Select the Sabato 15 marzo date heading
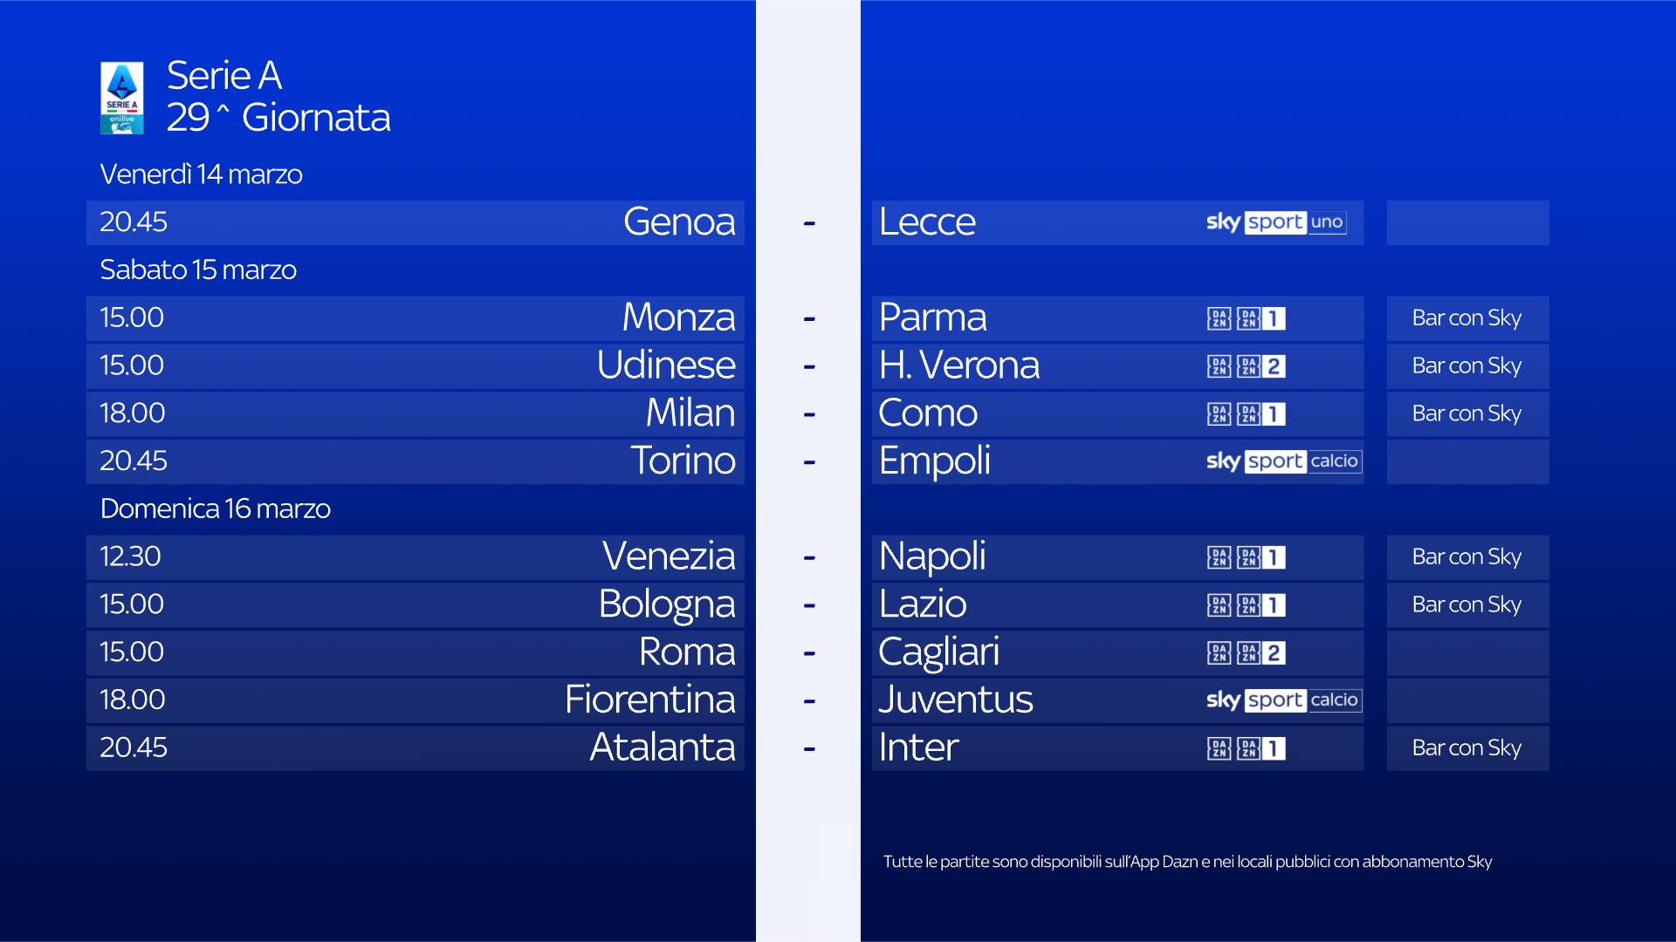The width and height of the screenshot is (1676, 942). click(x=198, y=270)
